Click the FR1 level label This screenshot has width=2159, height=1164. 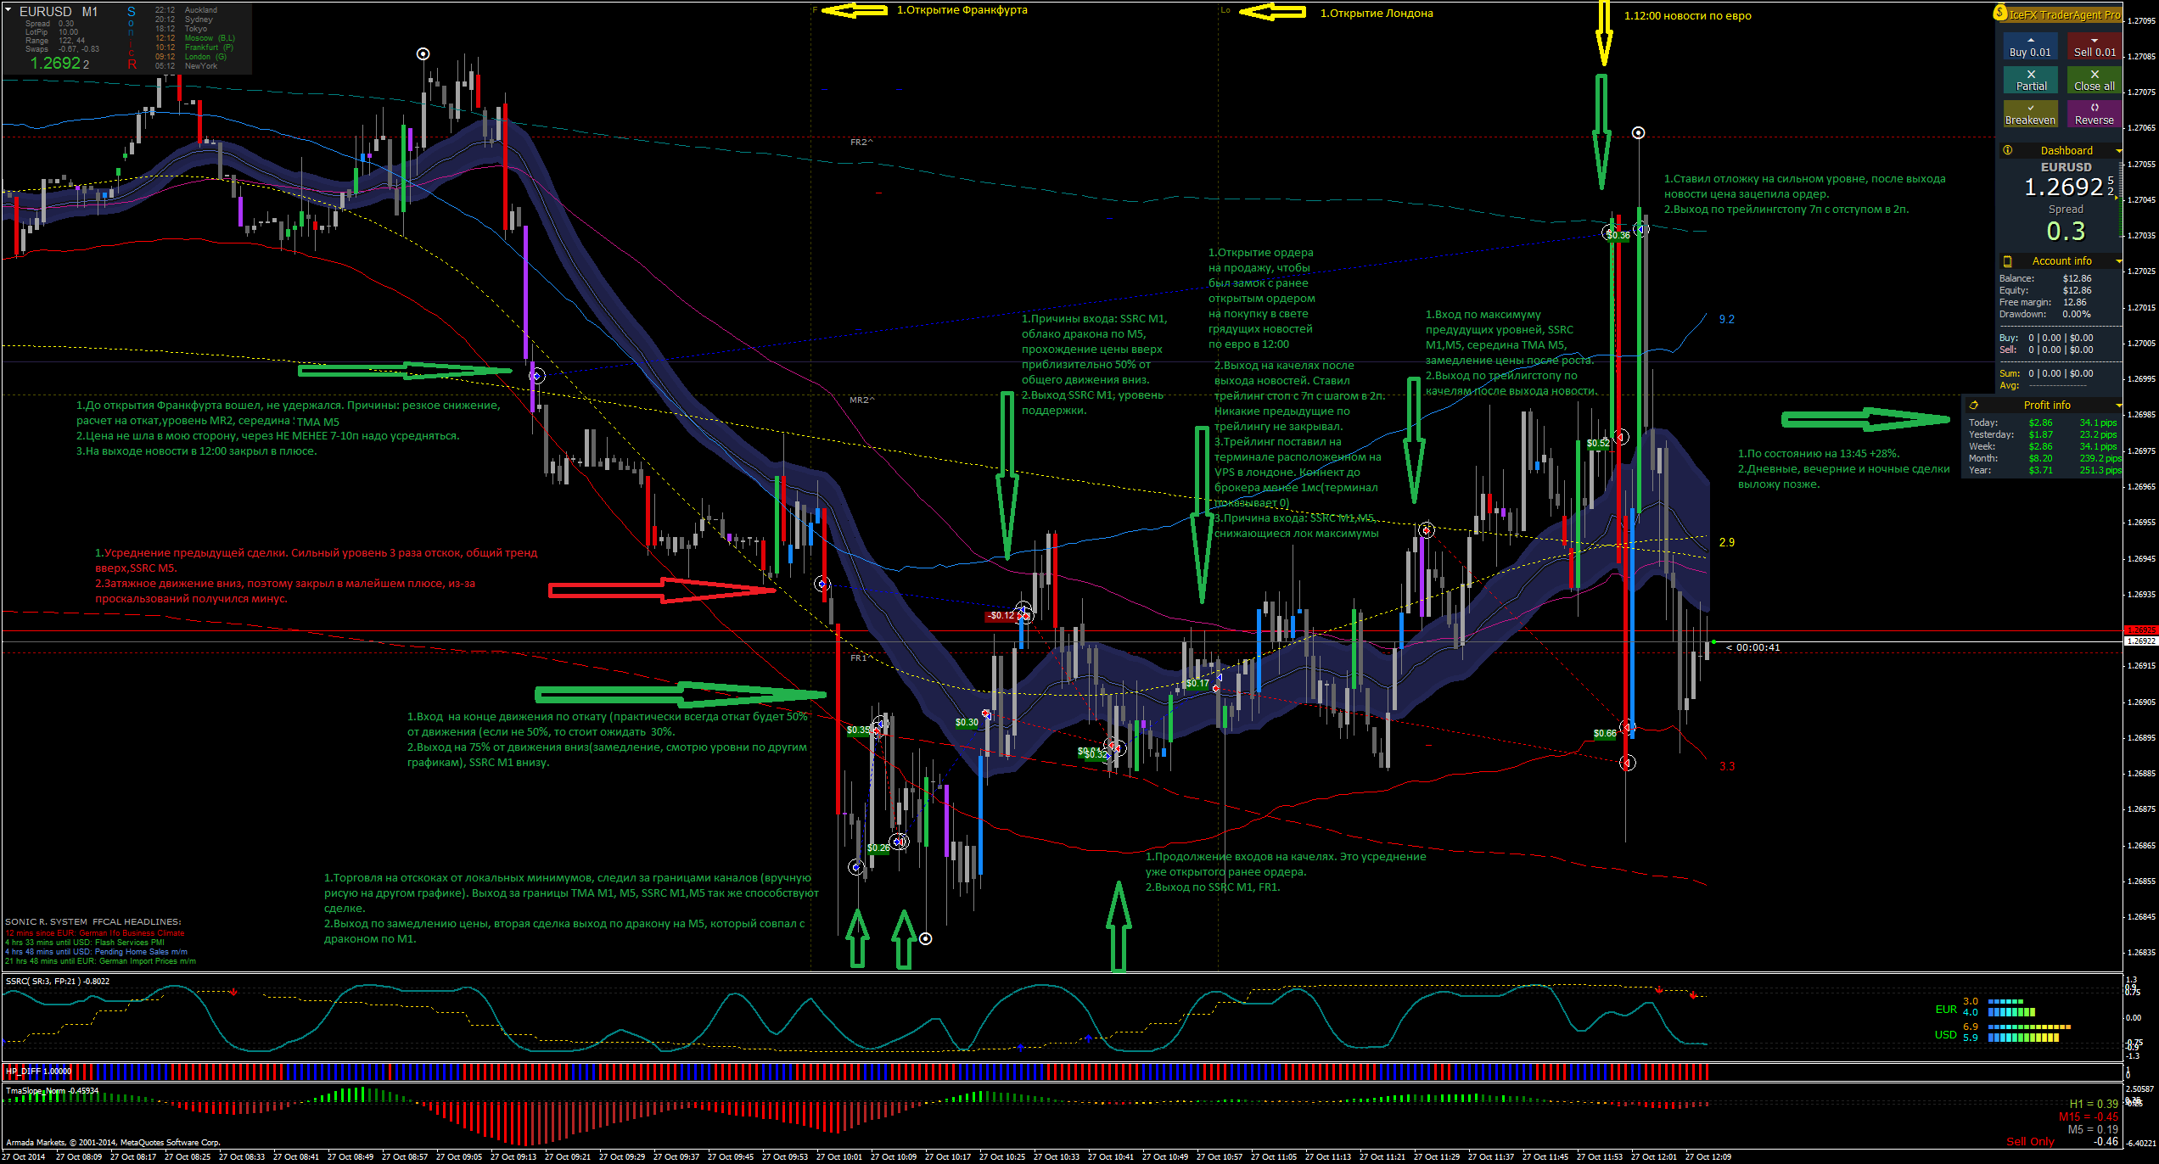click(x=858, y=658)
